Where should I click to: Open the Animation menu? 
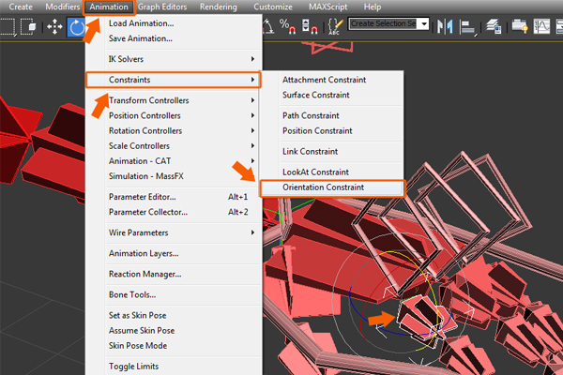pos(109,7)
